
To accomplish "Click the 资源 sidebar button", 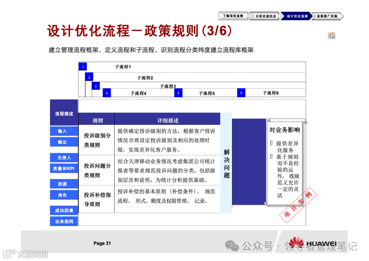I will 64,184.
